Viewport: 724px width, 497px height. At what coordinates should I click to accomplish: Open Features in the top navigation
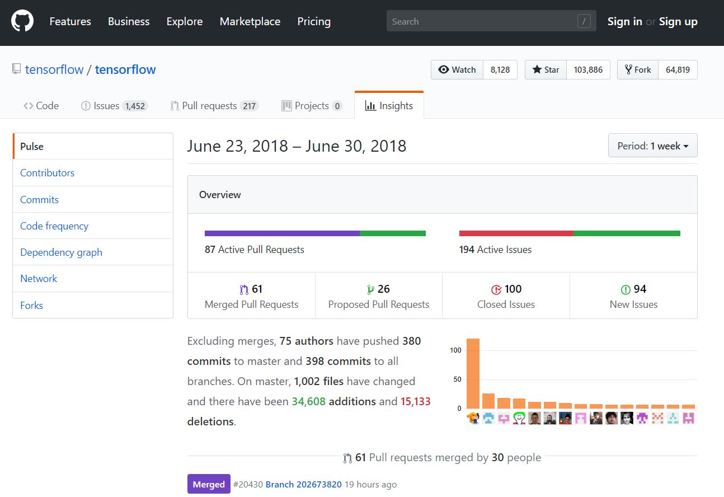click(x=70, y=21)
